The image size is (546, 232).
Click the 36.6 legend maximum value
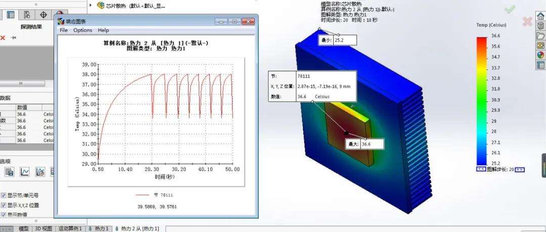pyautogui.click(x=495, y=35)
